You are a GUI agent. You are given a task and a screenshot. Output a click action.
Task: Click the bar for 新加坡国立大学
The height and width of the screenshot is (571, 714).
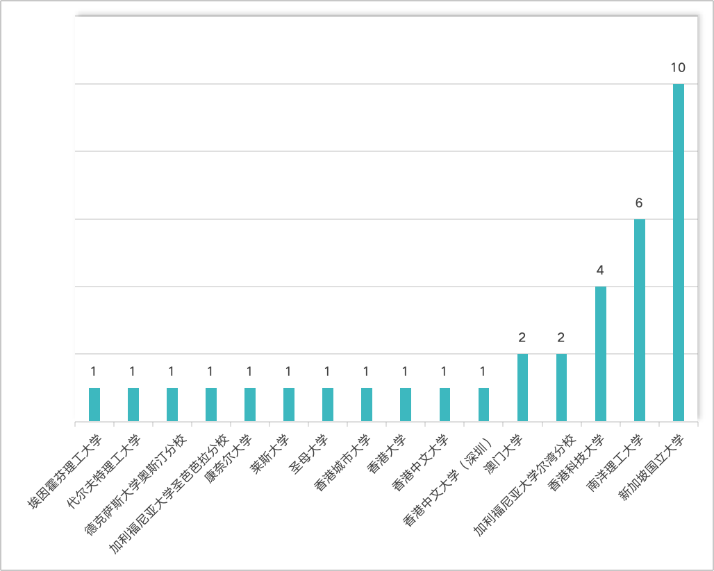pyautogui.click(x=678, y=253)
